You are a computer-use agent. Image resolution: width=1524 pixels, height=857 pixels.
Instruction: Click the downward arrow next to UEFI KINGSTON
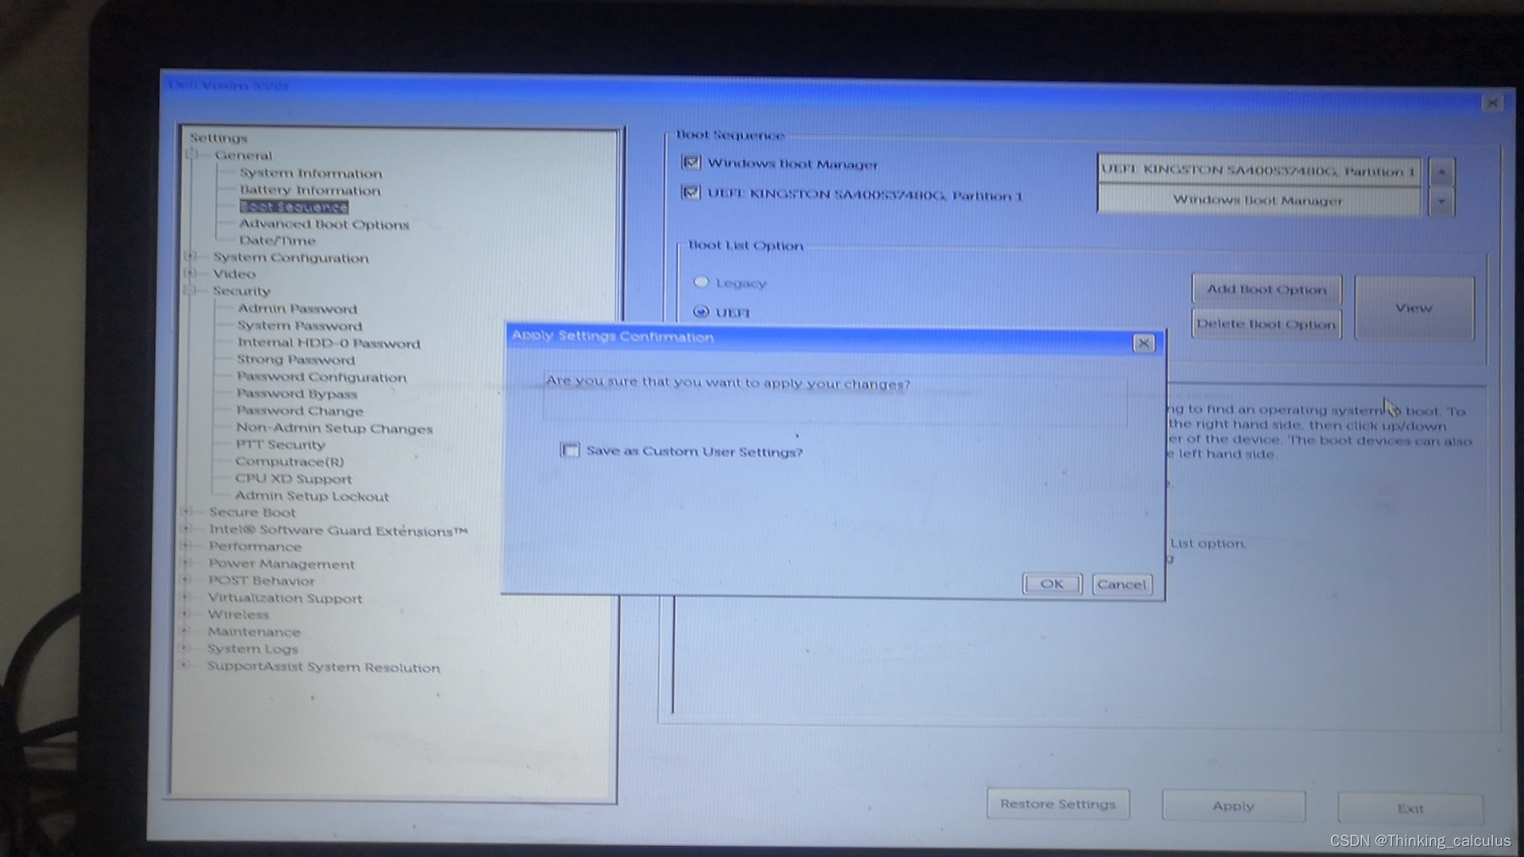[1442, 199]
